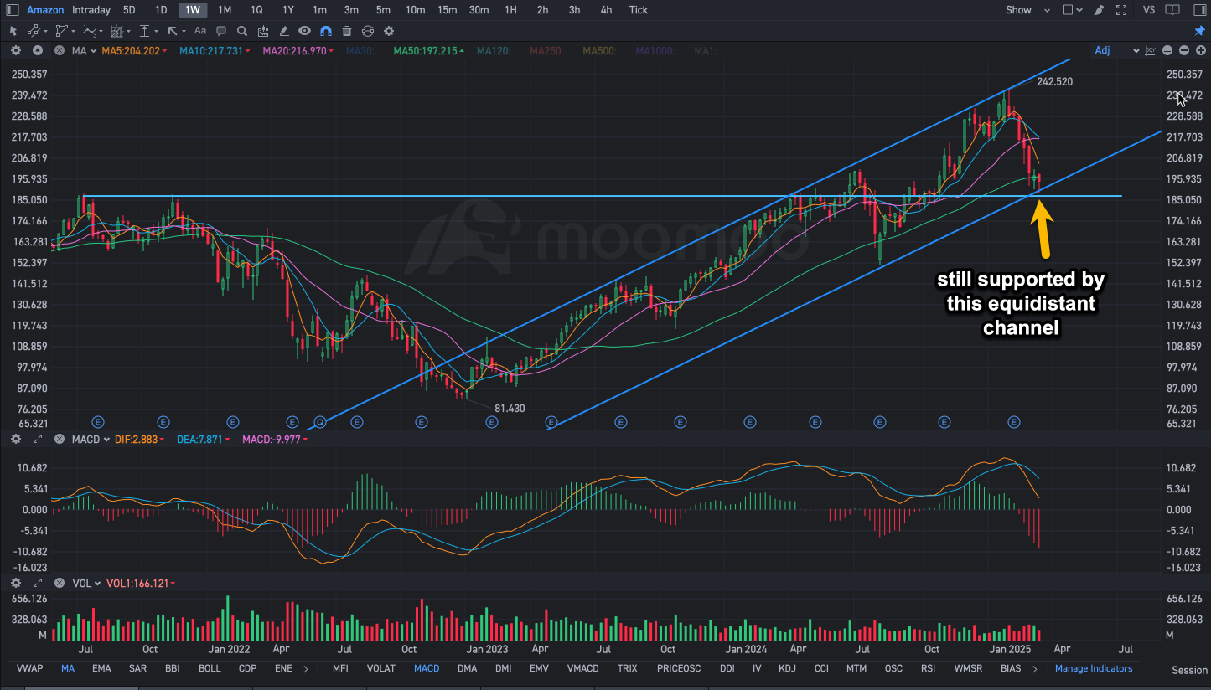Image resolution: width=1211 pixels, height=690 pixels.
Task: Switch to the Intraday timeframe
Action: point(91,10)
